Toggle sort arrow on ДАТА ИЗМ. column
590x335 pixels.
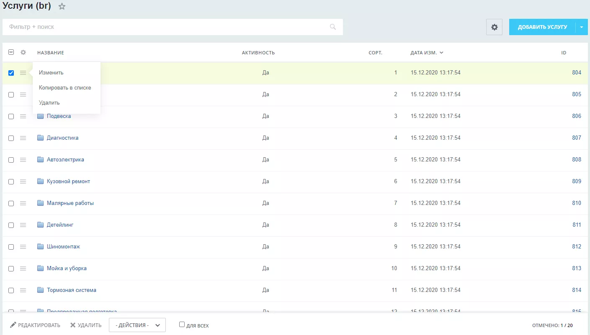[441, 53]
